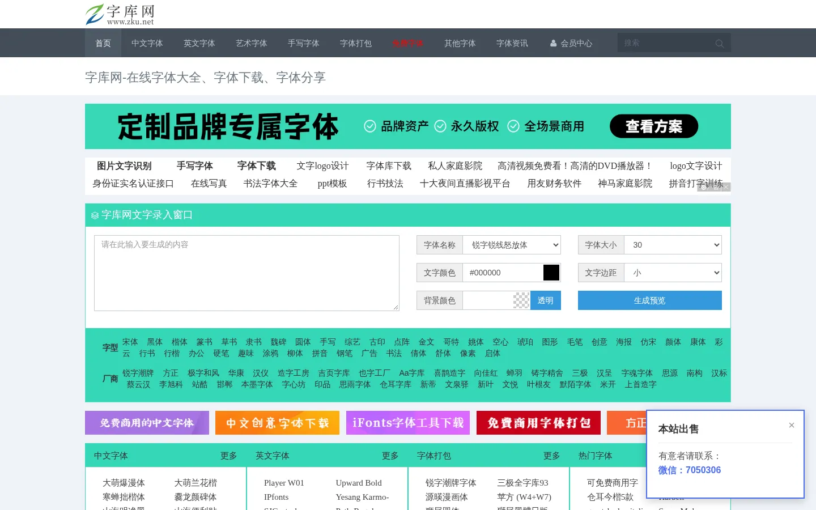Go to 英文字体 menu item

[199, 43]
